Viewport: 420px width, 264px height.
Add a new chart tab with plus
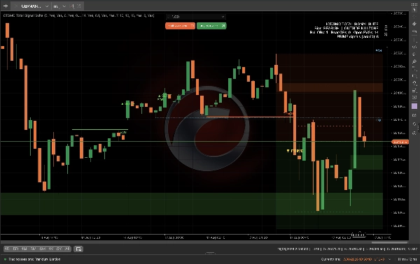[6, 6]
